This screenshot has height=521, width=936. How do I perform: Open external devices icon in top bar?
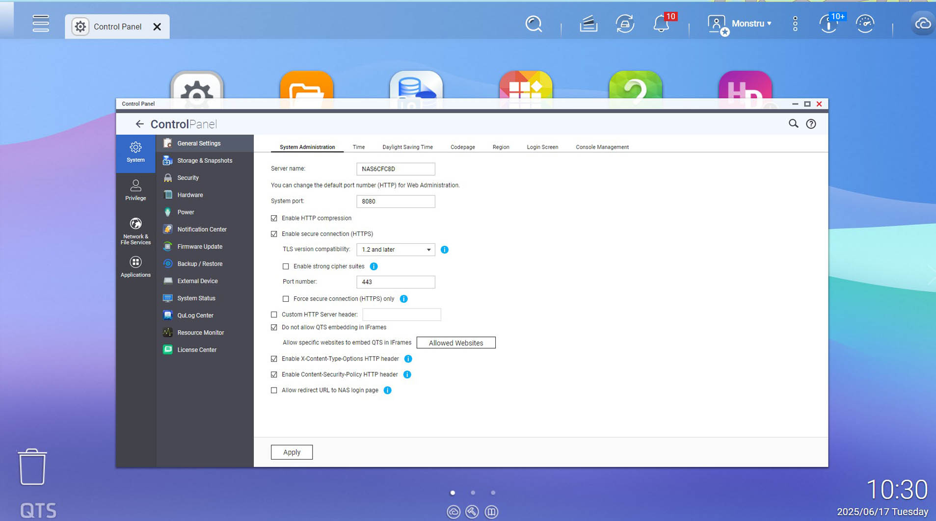625,24
